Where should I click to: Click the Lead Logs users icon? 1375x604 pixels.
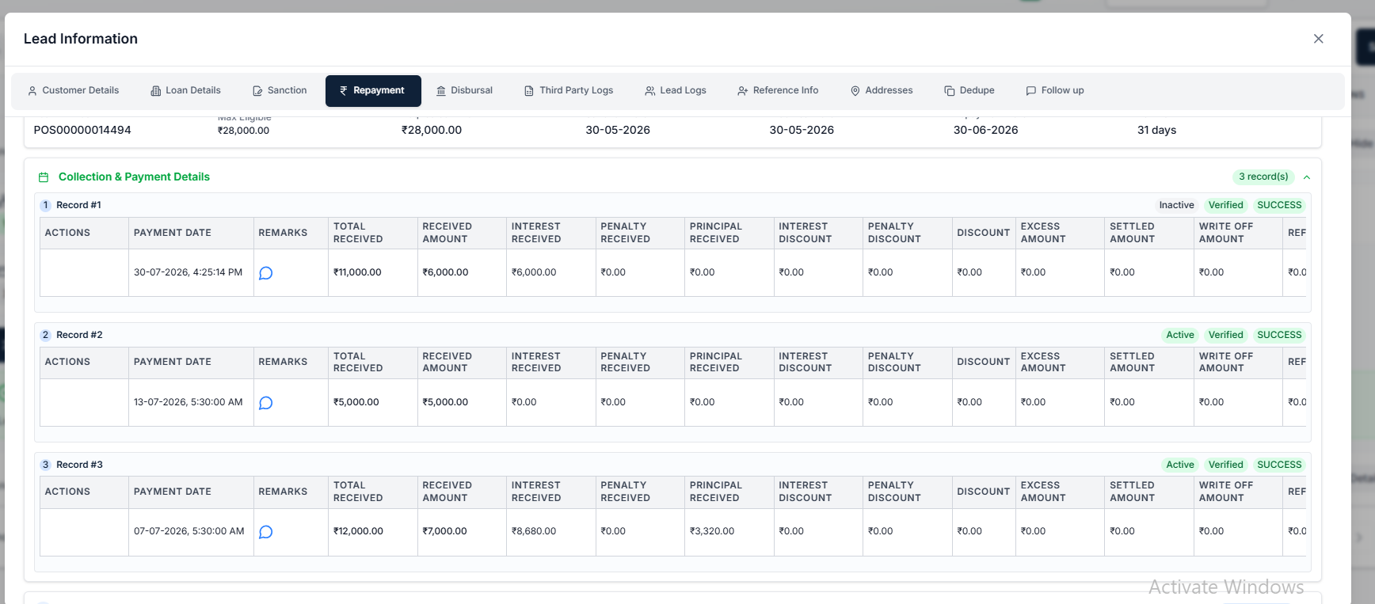click(650, 91)
